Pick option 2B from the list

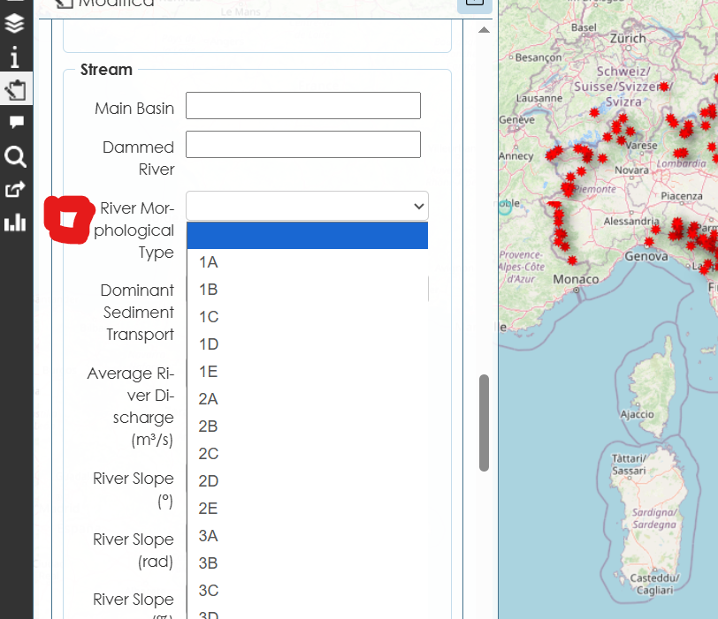pyautogui.click(x=209, y=427)
